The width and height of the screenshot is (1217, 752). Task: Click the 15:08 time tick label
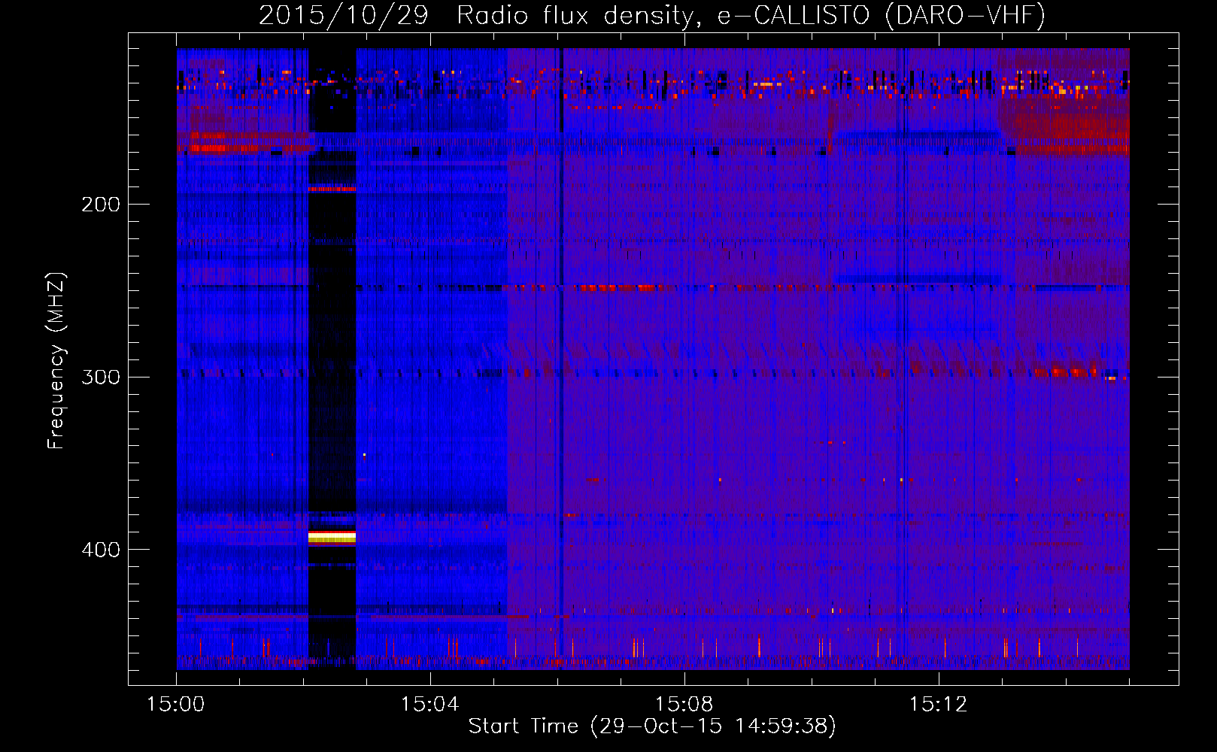pyautogui.click(x=684, y=704)
